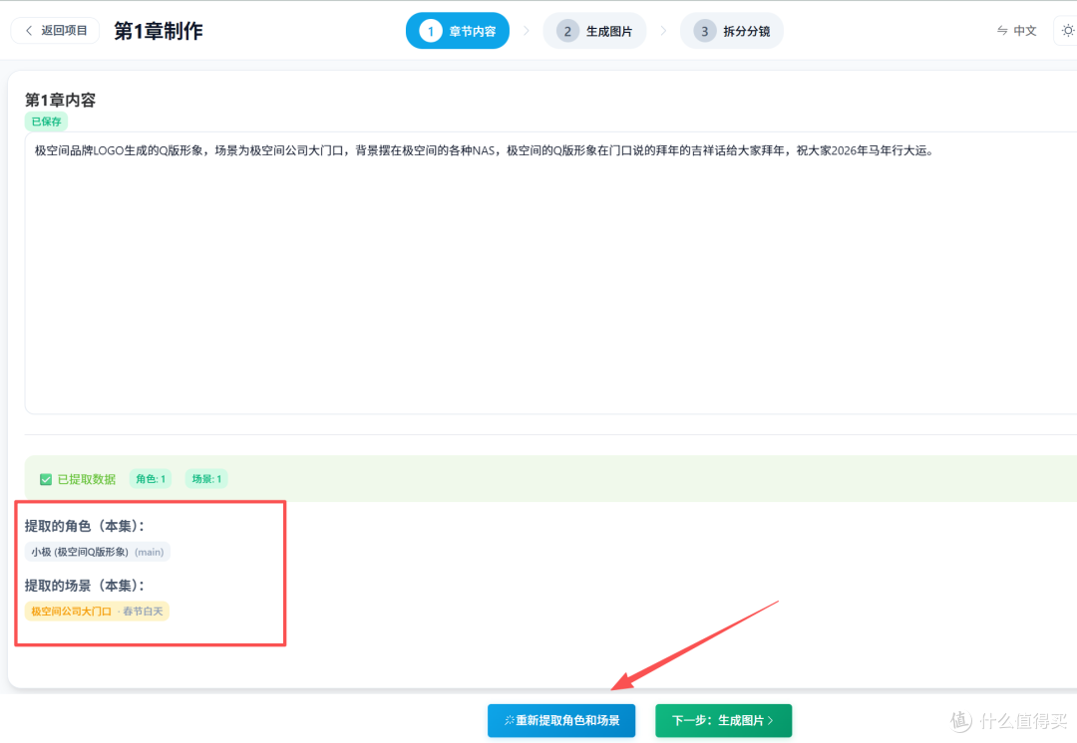1077x743 pixels.
Task: Click the 提取的角色（本集） label
Action: (x=85, y=526)
